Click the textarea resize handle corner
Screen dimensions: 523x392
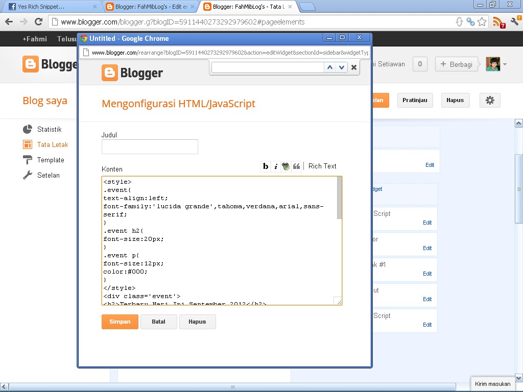click(338, 301)
